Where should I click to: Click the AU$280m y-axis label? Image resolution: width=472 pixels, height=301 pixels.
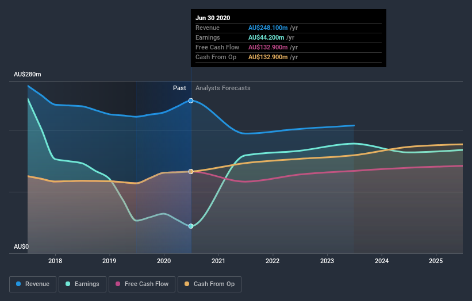point(28,74)
